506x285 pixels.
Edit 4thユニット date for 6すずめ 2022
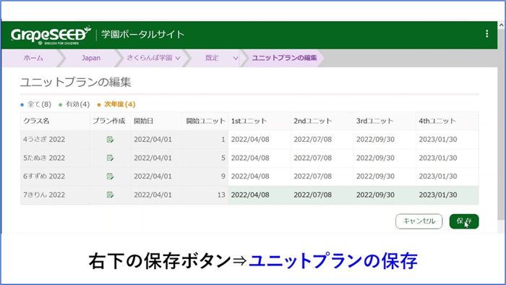click(x=447, y=176)
